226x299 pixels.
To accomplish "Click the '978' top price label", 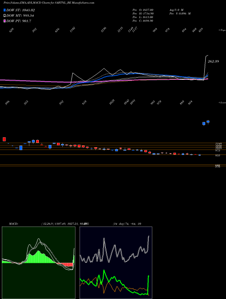I will [x=167, y=30].
